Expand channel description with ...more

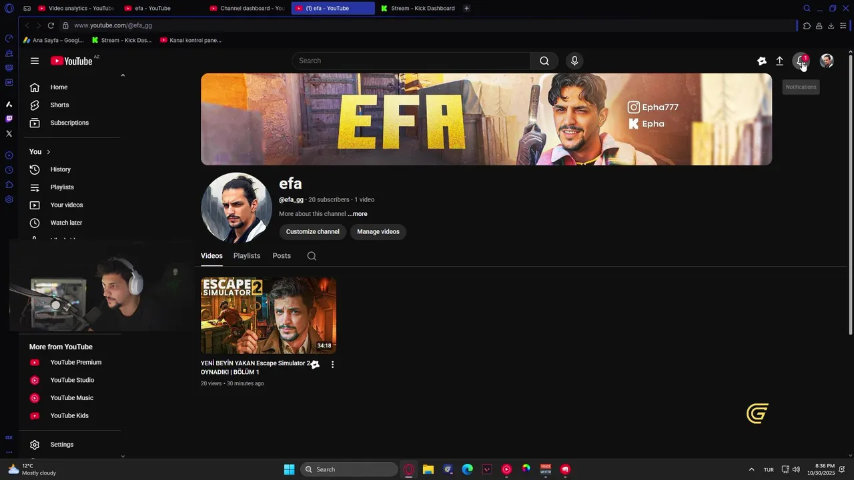click(358, 214)
